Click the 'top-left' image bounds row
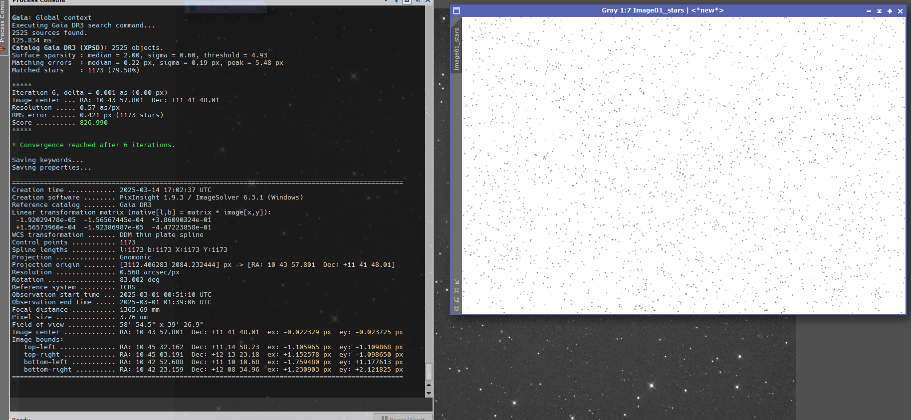This screenshot has width=911, height=420. tap(213, 347)
